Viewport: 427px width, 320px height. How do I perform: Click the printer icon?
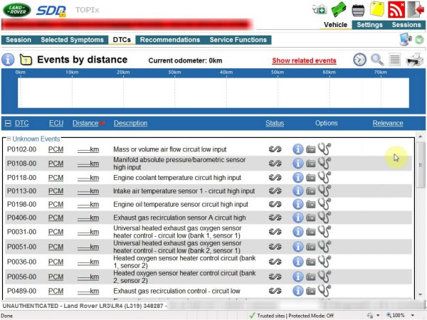tap(414, 60)
